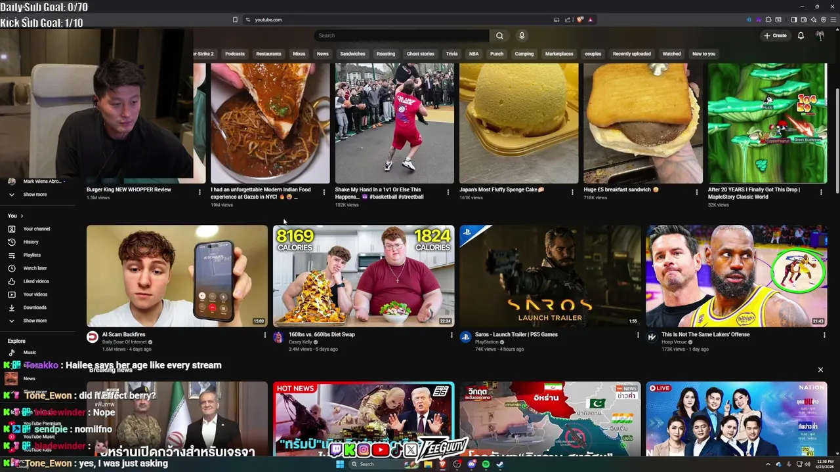Open the browser extensions puzzle icon
Screen dimensions: 840x472
pos(768,20)
